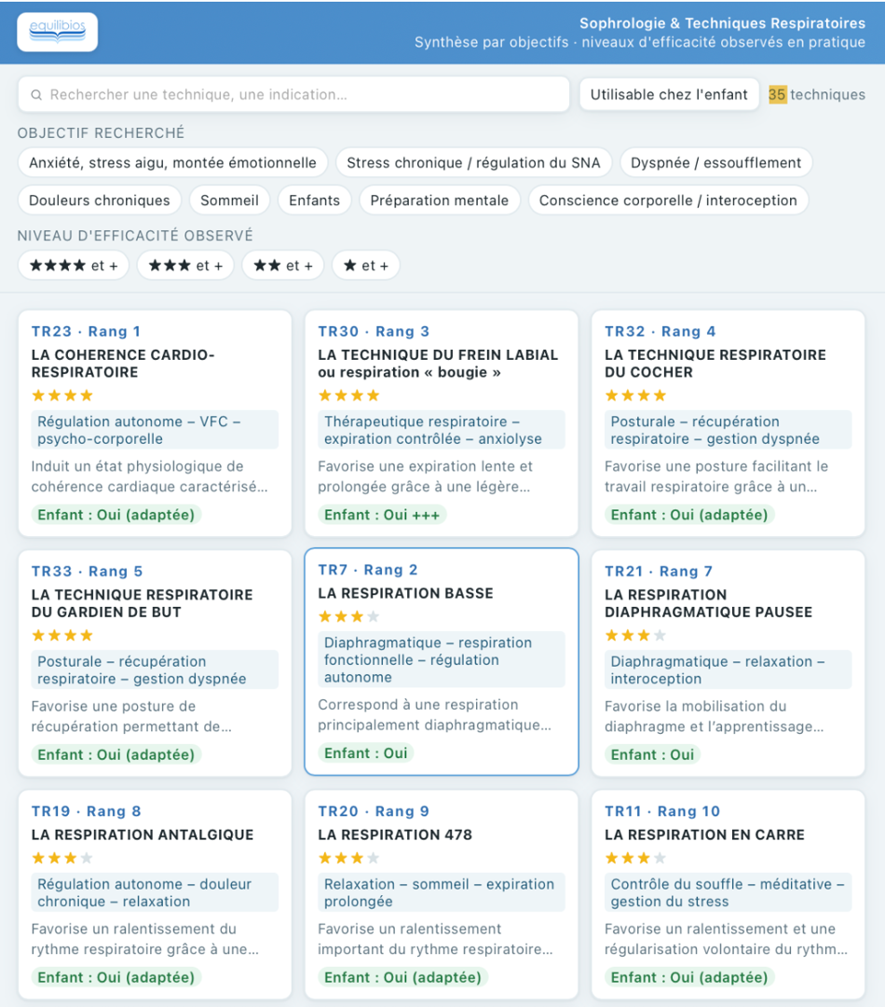This screenshot has height=1007, width=885.
Task: Click the star rating on the TR33 card
Action: 62,636
